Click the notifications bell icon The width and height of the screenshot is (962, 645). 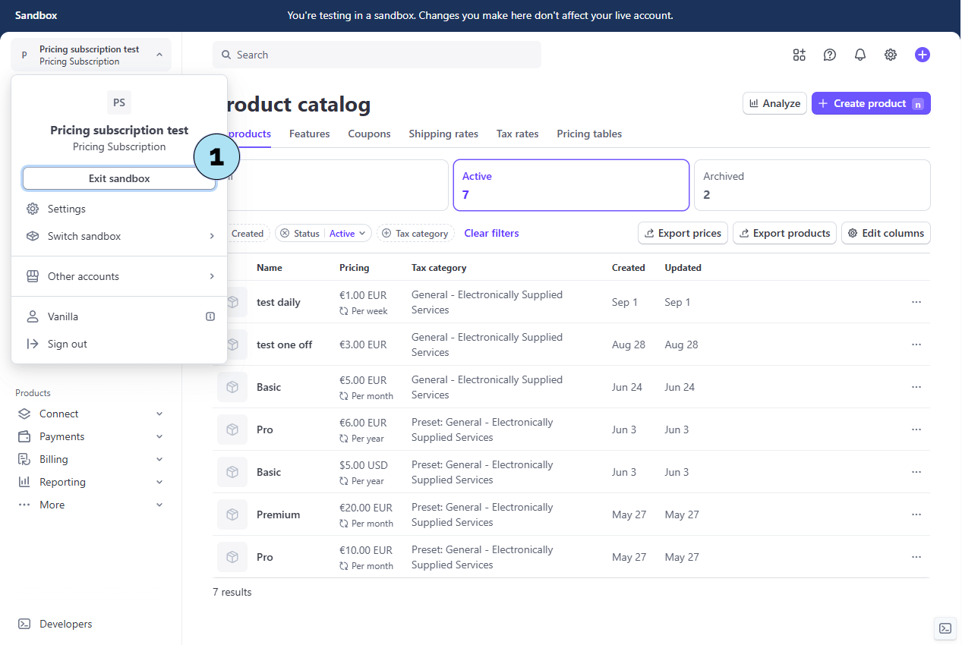(x=860, y=55)
